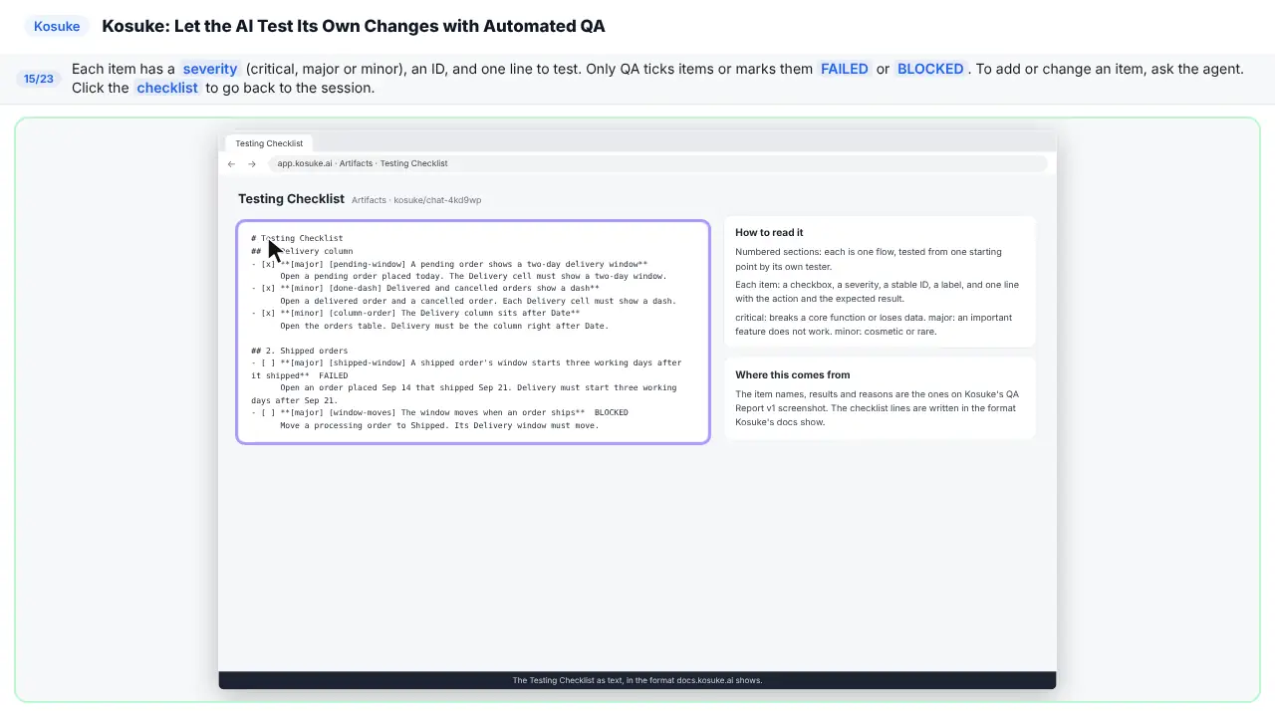Click FAILED after the shipped-window item
1275x717 pixels.
click(334, 375)
